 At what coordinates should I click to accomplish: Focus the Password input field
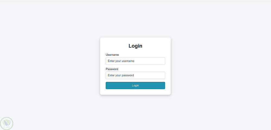pos(135,75)
